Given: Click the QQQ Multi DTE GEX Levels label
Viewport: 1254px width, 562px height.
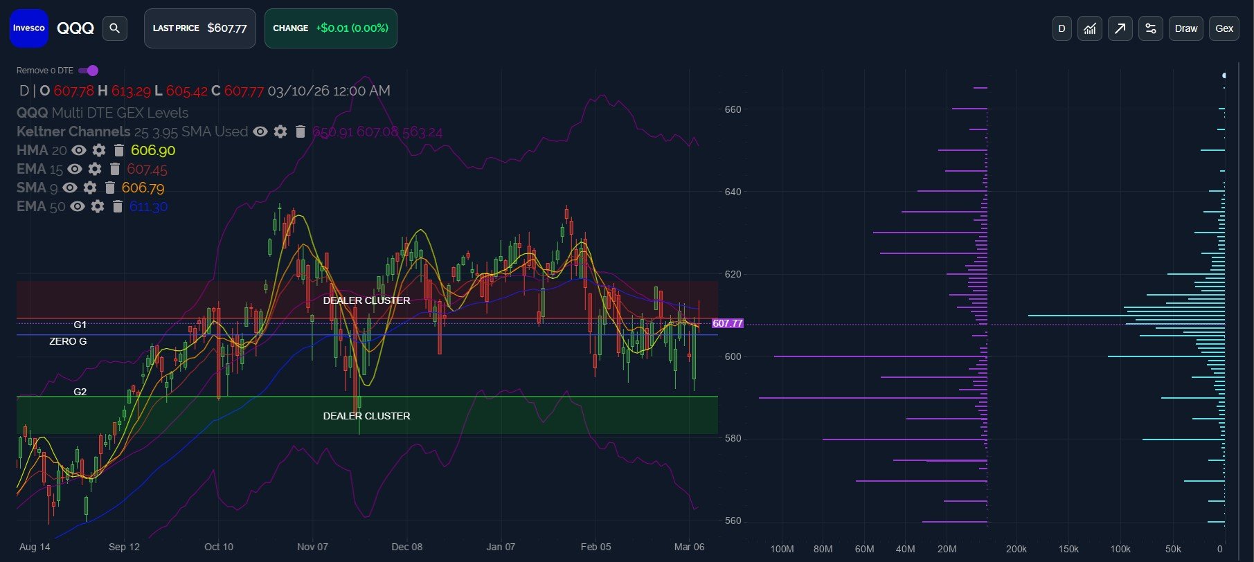Looking at the screenshot, I should click(102, 113).
